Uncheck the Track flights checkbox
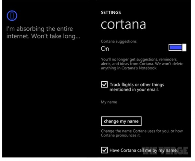Screen dimensions: 195x161 [x=104, y=85]
